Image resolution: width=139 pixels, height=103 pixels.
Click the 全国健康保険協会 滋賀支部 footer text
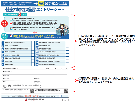36,100
